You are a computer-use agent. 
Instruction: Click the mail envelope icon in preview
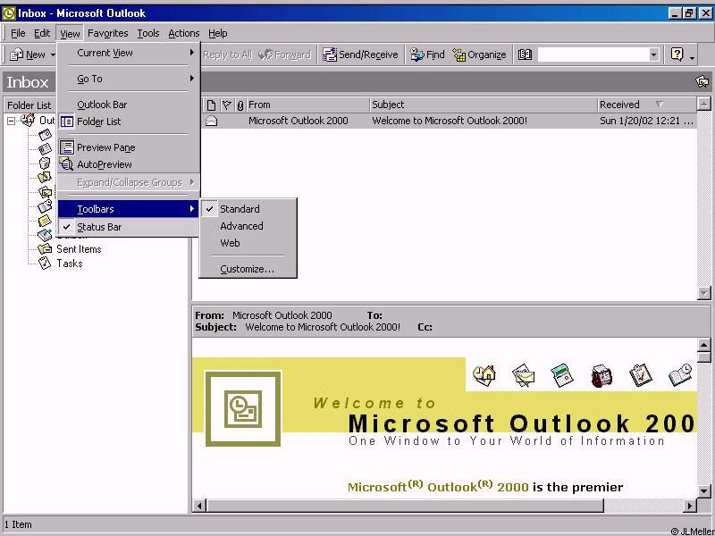click(524, 375)
